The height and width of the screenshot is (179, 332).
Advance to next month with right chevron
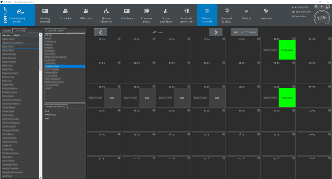(x=216, y=32)
